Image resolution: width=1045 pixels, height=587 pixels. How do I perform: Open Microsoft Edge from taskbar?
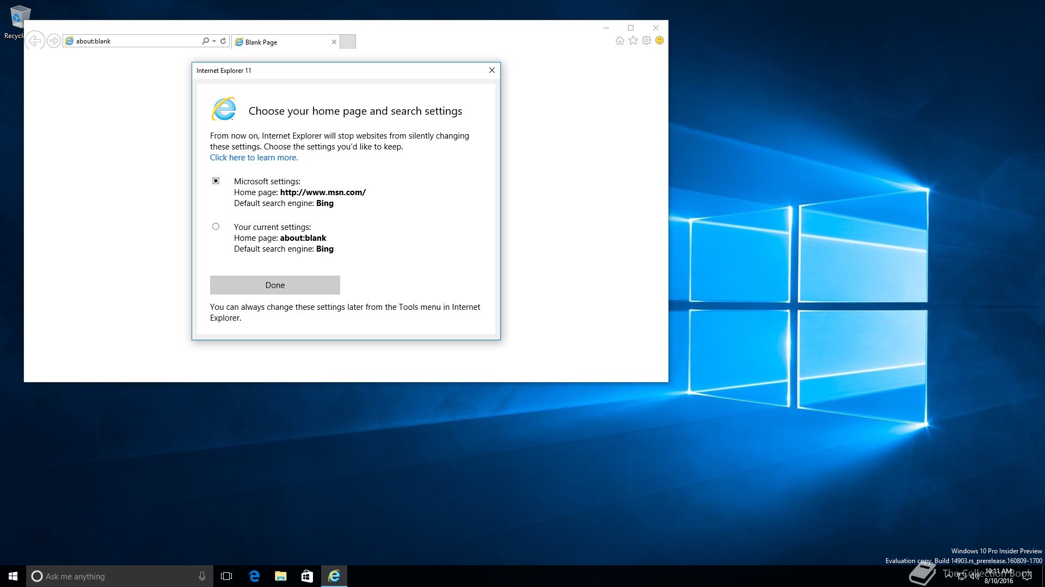254,576
